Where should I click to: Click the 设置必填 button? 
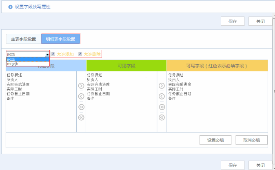click(x=216, y=140)
